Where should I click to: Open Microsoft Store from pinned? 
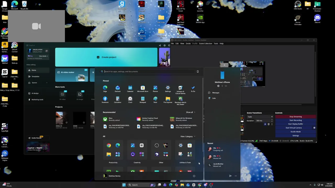click(143, 89)
